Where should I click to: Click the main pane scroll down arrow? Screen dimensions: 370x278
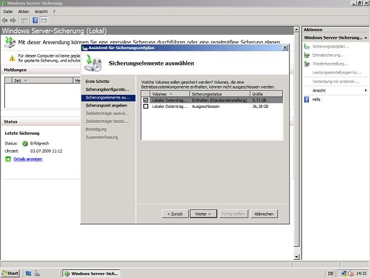coord(296,257)
